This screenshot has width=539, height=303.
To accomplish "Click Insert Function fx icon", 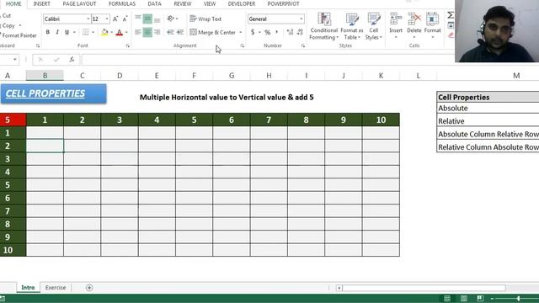I will pos(72,60).
